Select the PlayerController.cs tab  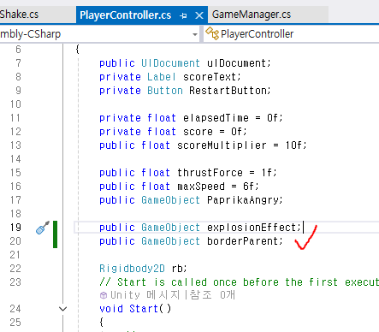click(x=126, y=15)
